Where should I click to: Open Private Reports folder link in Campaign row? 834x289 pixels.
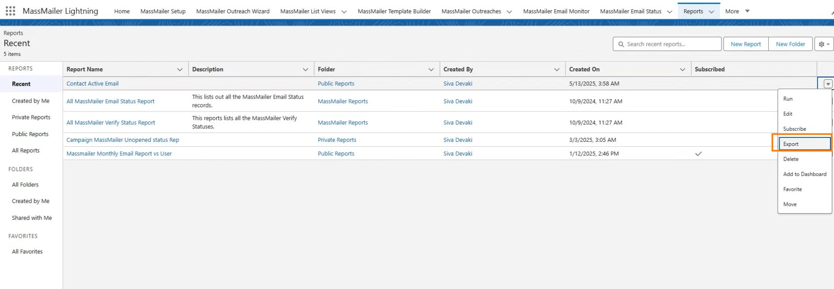[x=337, y=140]
